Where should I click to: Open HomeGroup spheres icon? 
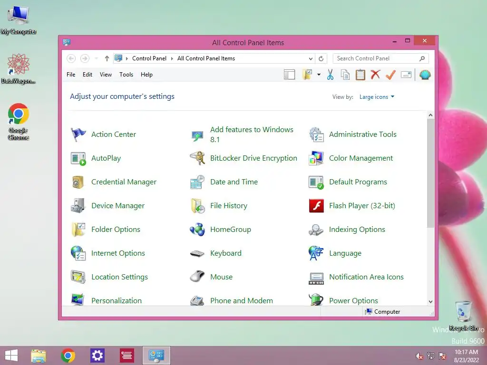[x=197, y=230]
